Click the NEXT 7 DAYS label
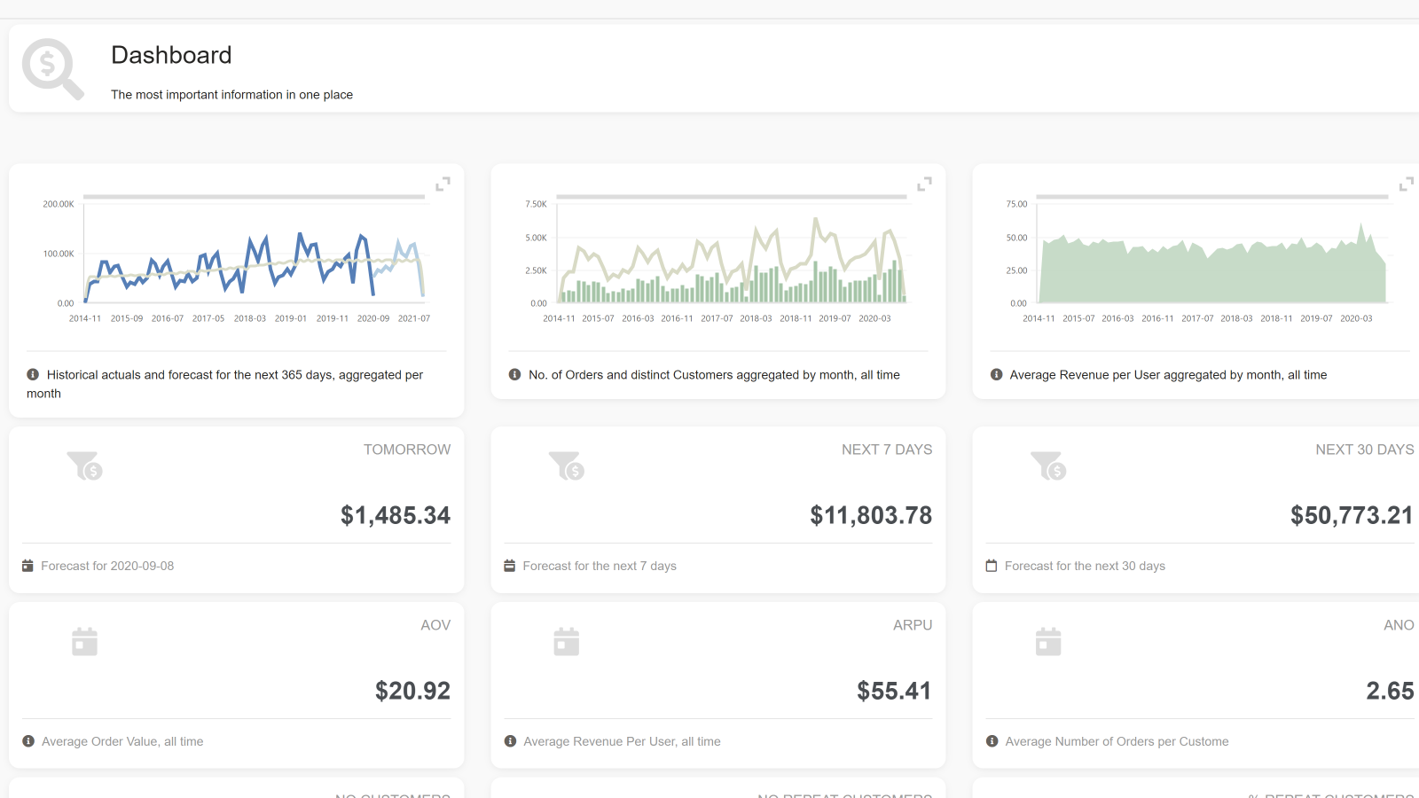 (x=887, y=450)
